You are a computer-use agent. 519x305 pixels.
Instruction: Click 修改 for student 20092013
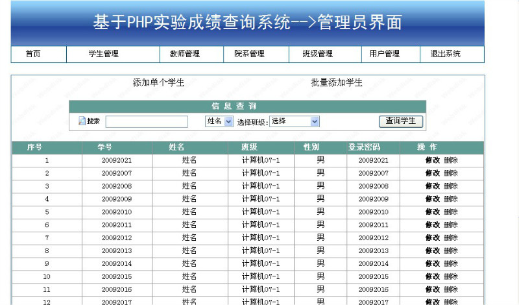(x=433, y=250)
